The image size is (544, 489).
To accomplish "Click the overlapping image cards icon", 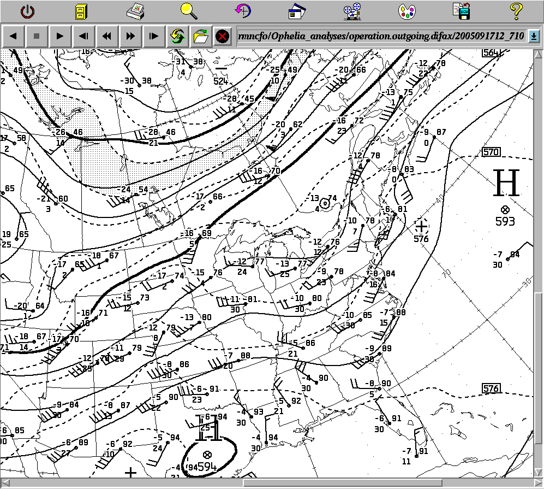I will [297, 11].
